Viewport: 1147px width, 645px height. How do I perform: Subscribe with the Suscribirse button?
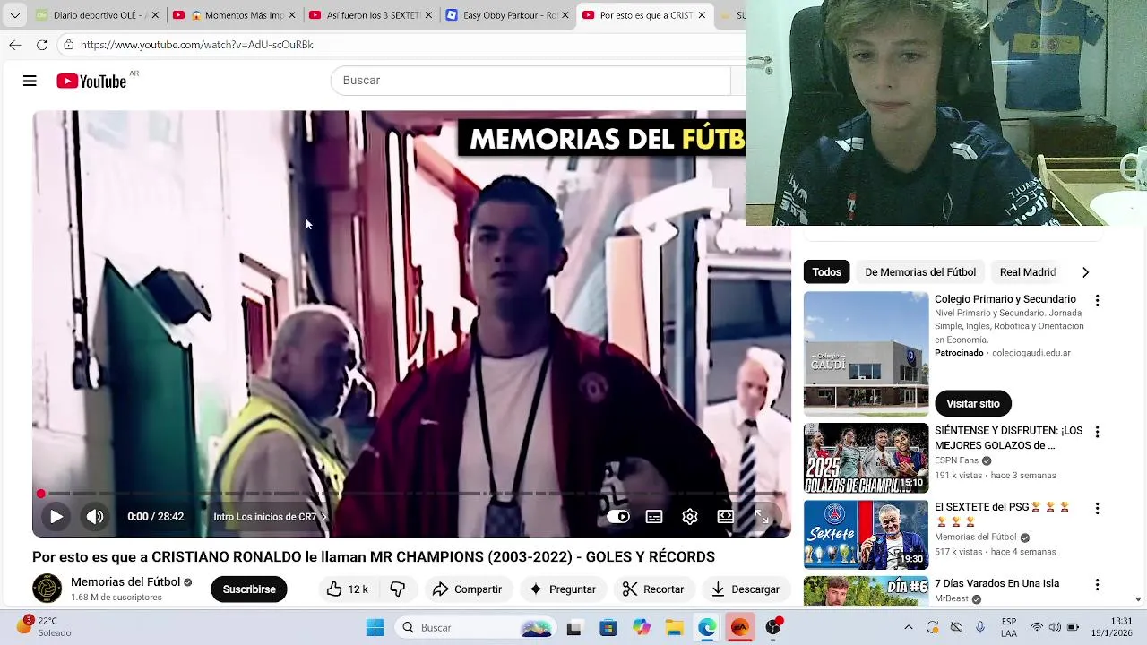(249, 589)
